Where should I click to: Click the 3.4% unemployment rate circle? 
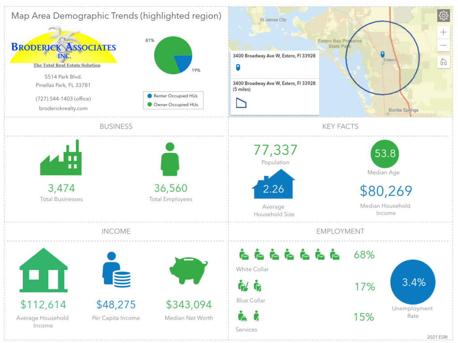point(413,282)
